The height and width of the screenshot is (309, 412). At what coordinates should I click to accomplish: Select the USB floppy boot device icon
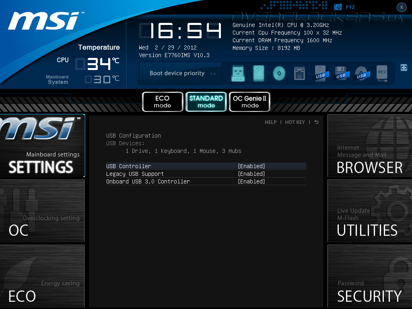tap(341, 73)
